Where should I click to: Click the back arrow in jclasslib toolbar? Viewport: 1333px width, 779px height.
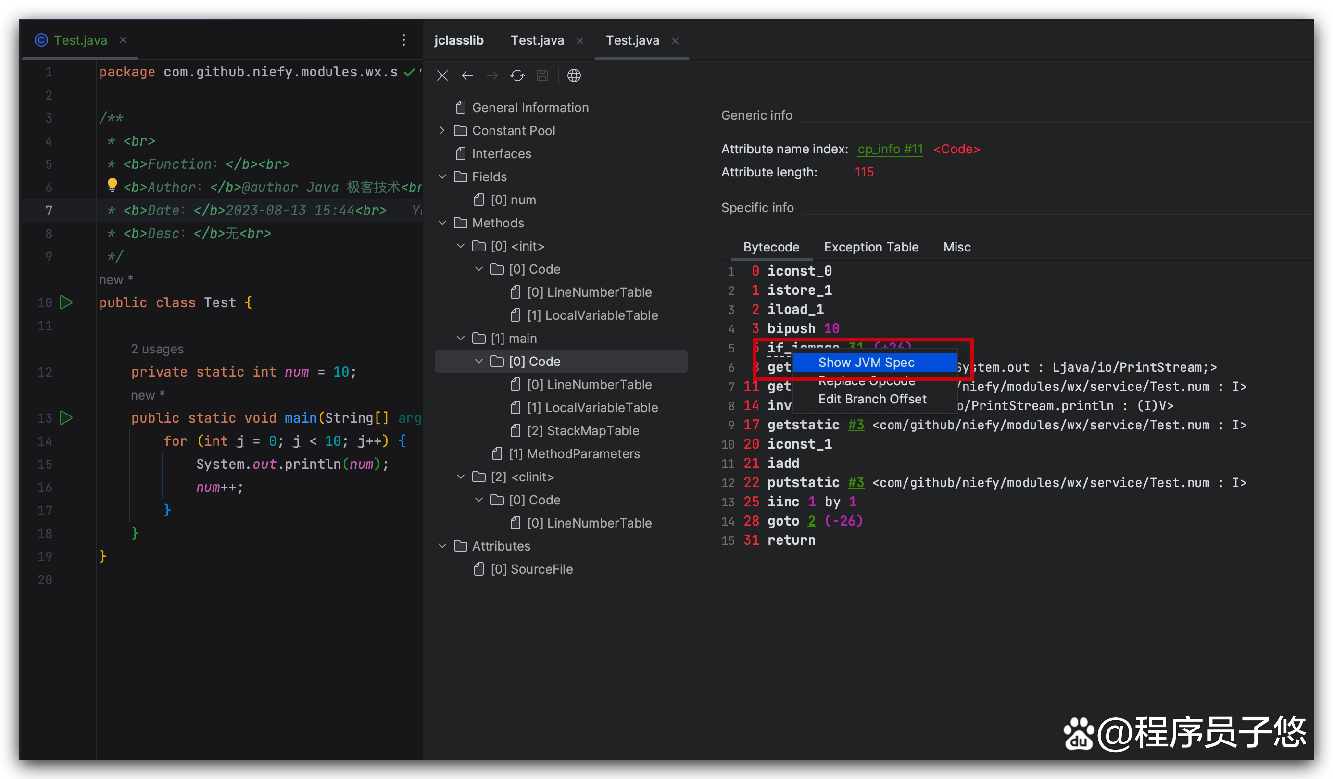[467, 75]
